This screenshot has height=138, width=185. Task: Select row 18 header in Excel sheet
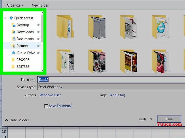[4, 131]
